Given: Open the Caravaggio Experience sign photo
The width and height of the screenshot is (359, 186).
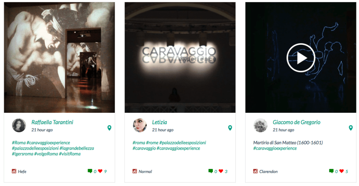Looking at the screenshot, I should (x=180, y=57).
